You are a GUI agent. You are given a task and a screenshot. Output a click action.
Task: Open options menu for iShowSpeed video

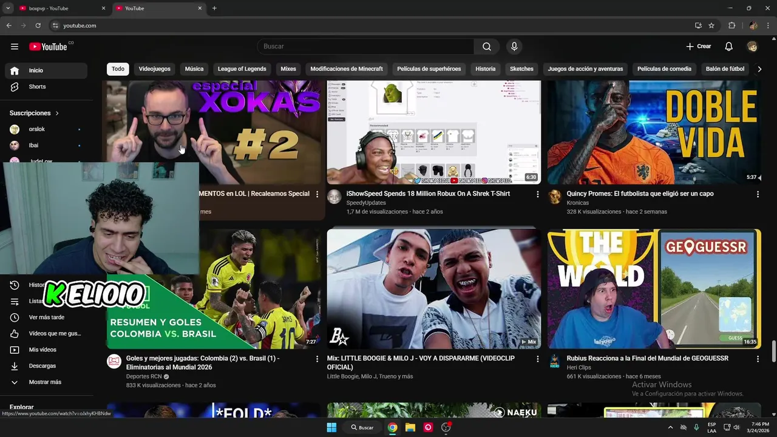pyautogui.click(x=537, y=194)
